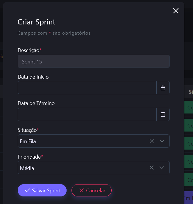The image size is (193, 204).
Task: Click the checkmark icon on Salvar Sprint
Action: pyautogui.click(x=28, y=191)
